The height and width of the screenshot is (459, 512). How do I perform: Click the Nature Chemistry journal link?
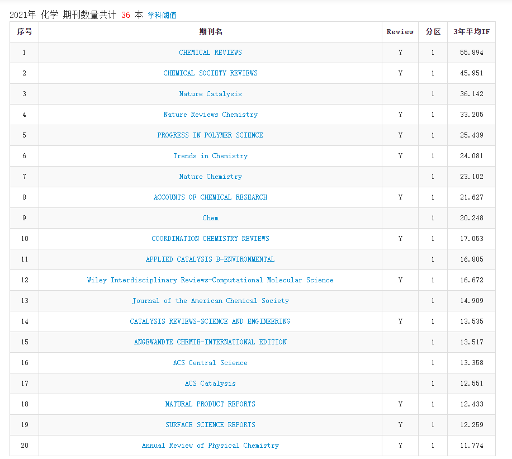point(210,177)
